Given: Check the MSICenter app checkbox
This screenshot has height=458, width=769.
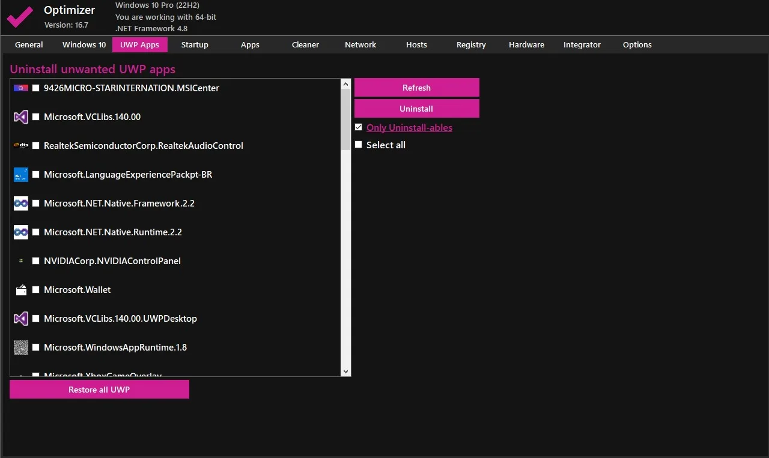Looking at the screenshot, I should coord(36,88).
